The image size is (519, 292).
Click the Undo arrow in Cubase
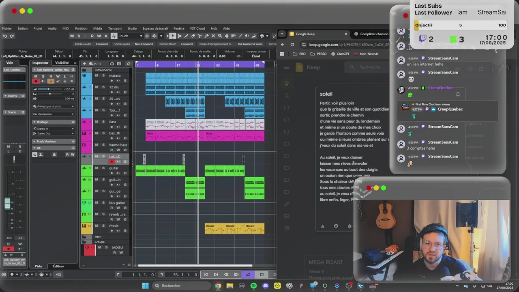(x=5, y=36)
